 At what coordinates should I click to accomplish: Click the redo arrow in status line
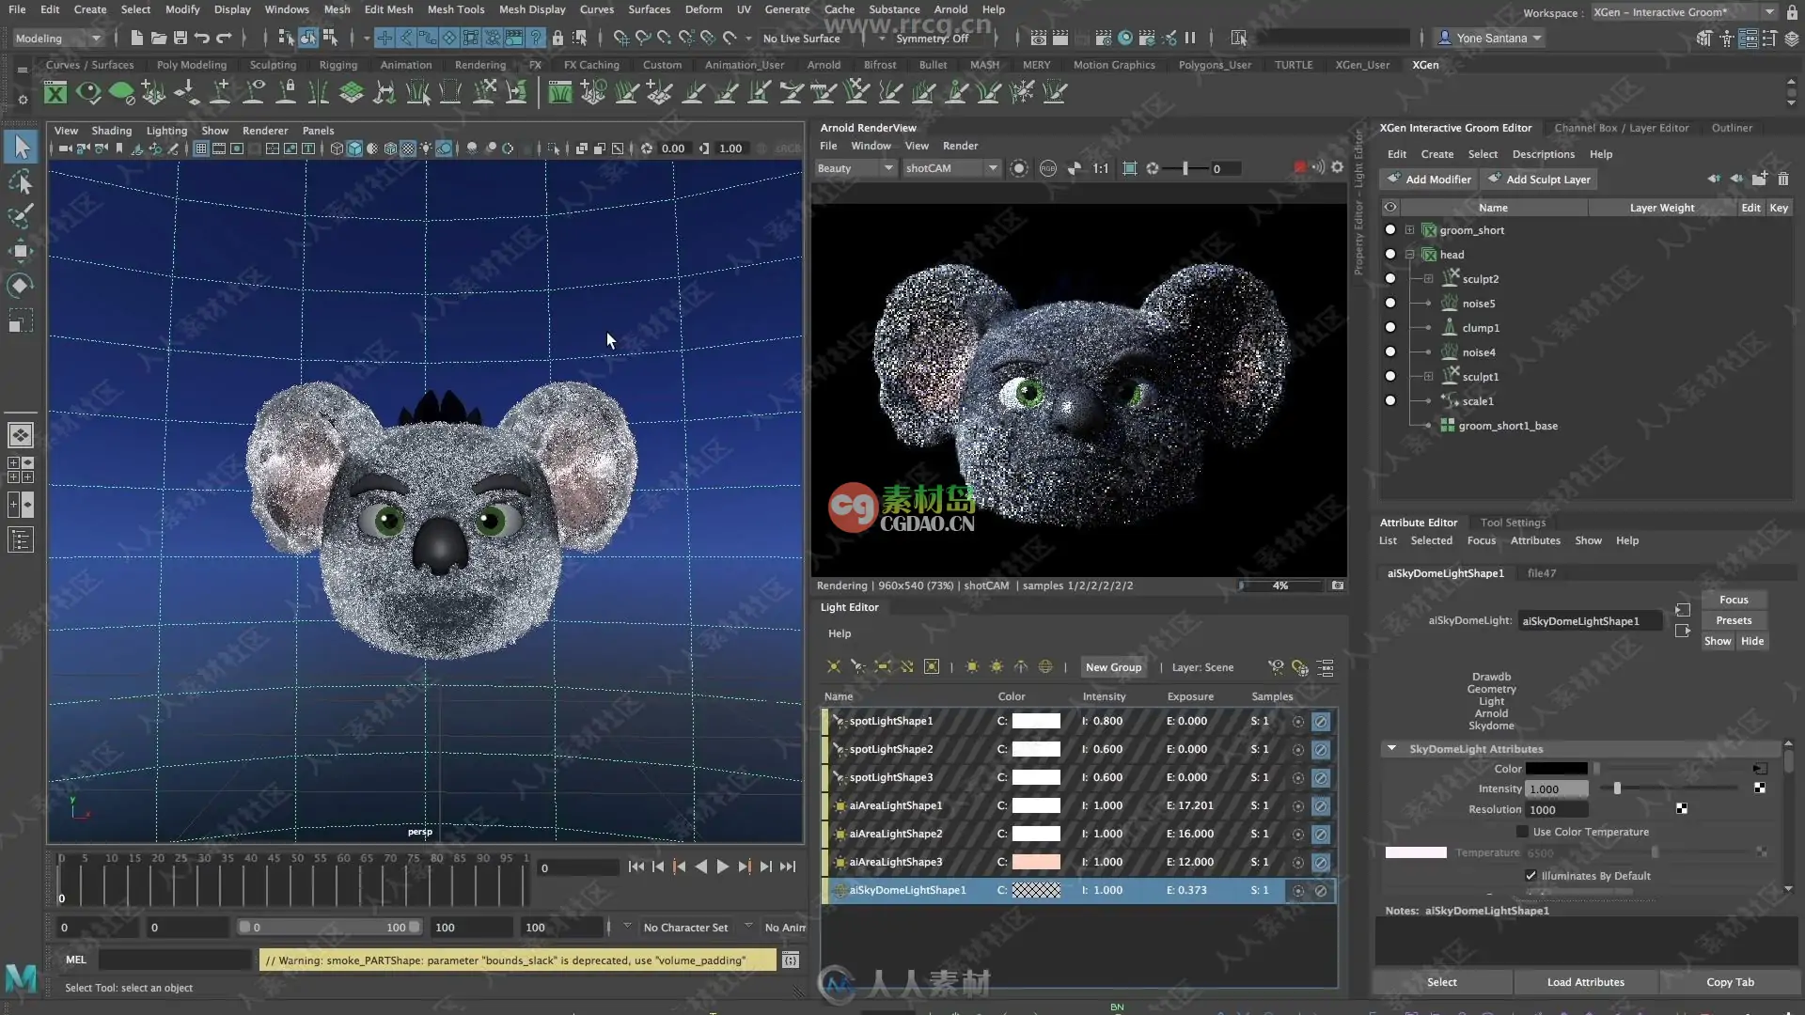click(223, 39)
